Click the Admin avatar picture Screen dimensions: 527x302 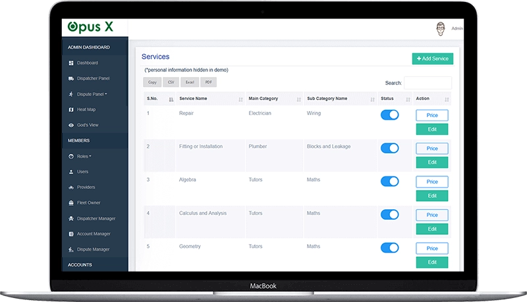(441, 28)
